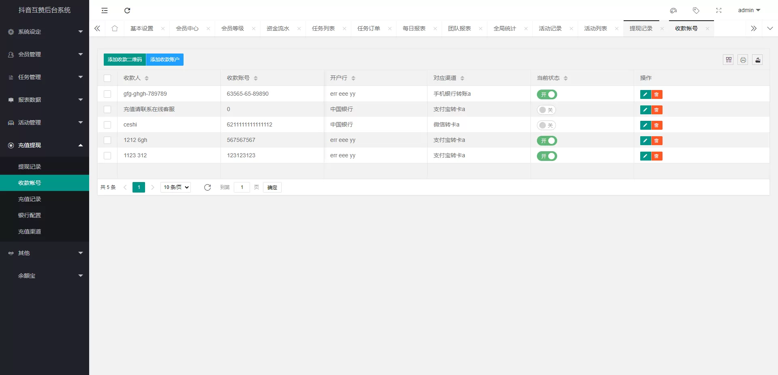Enter fullscreen mode via top-right icon

point(719,11)
